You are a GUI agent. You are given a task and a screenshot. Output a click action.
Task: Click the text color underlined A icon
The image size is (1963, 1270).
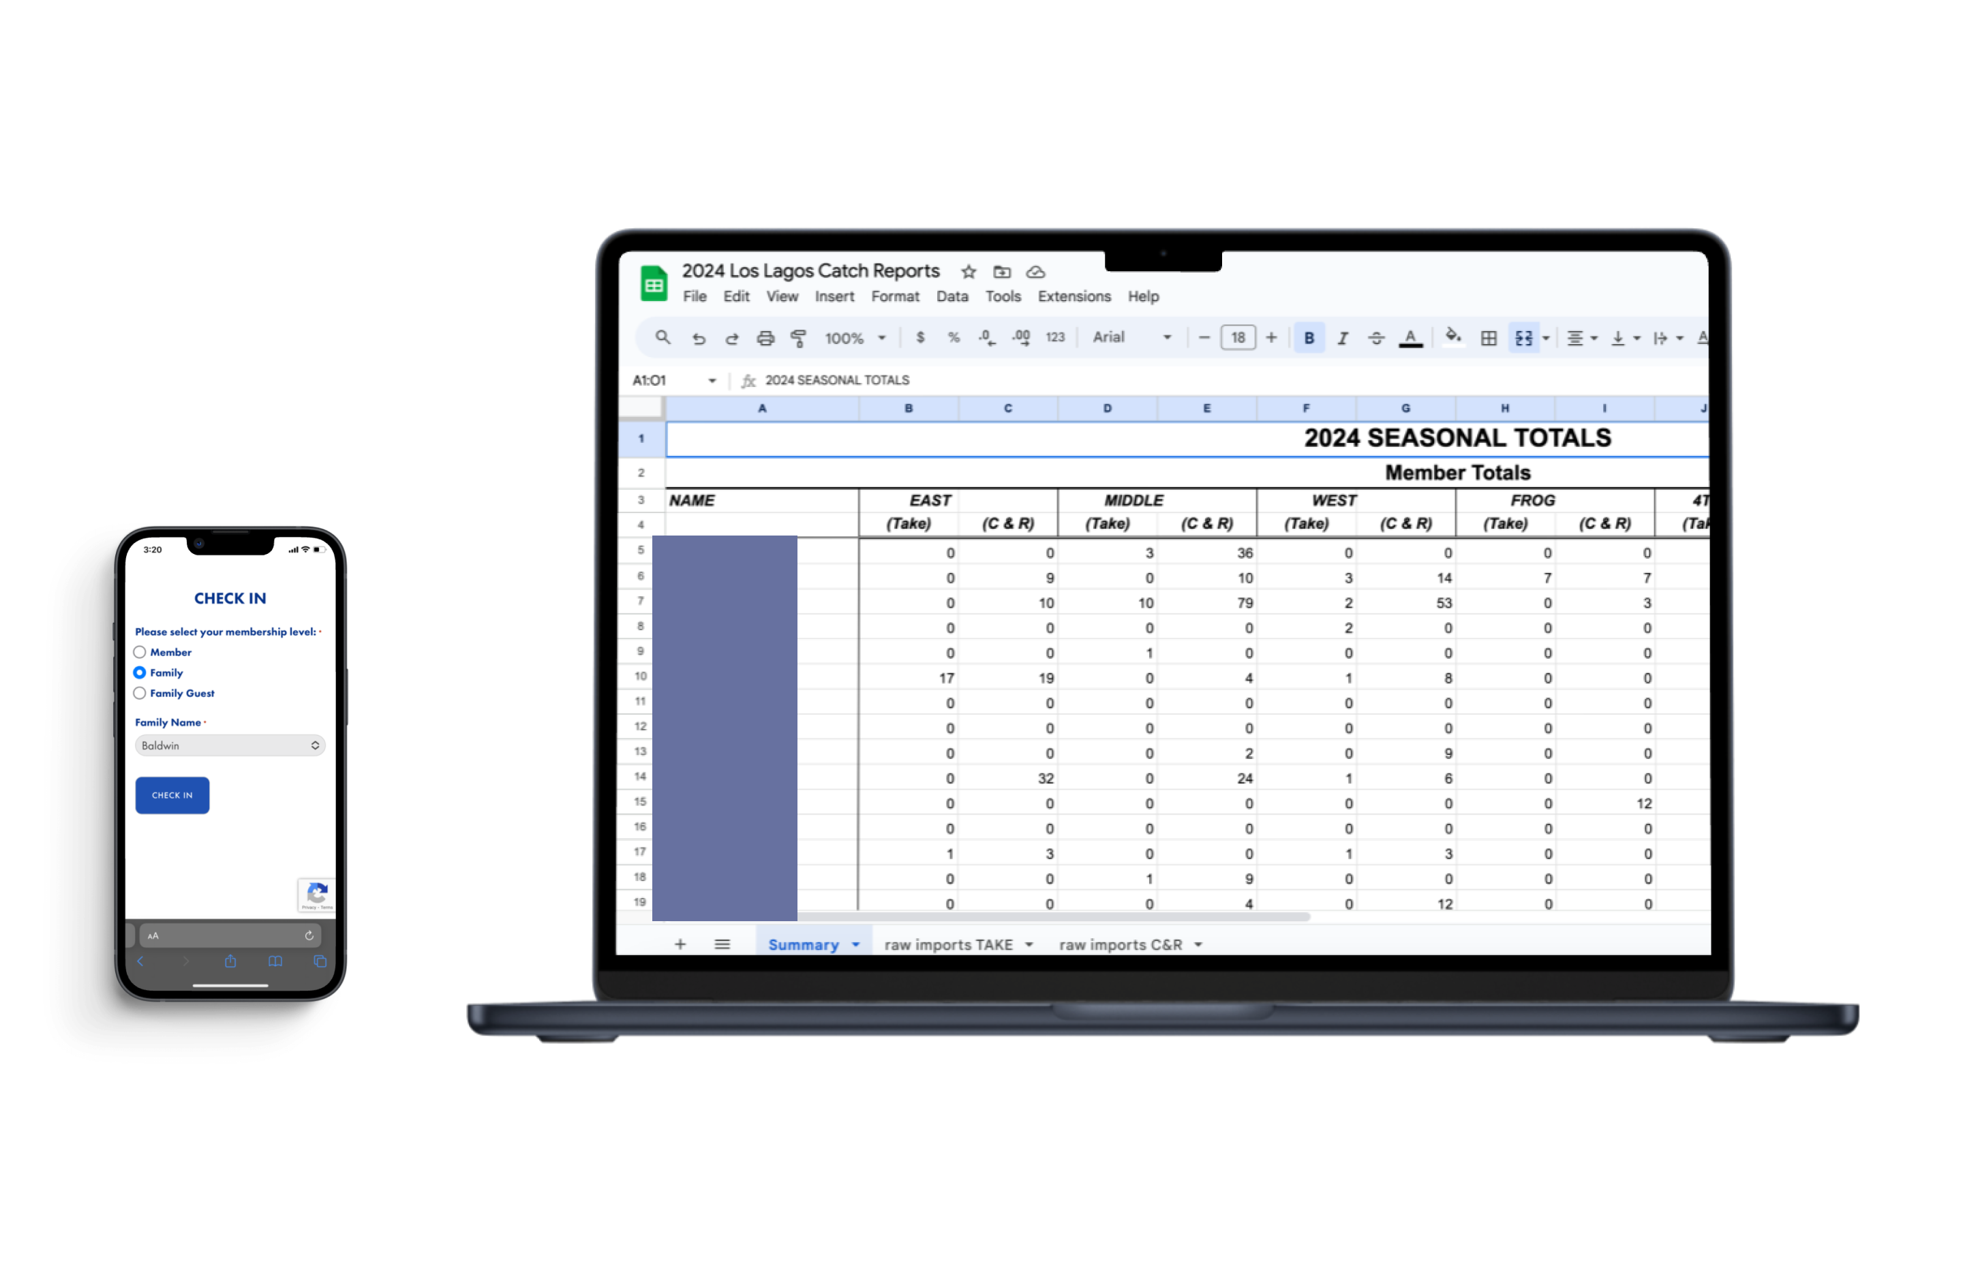point(1410,338)
